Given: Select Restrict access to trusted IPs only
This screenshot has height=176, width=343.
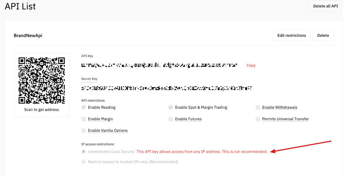Looking at the screenshot, I should (83, 162).
